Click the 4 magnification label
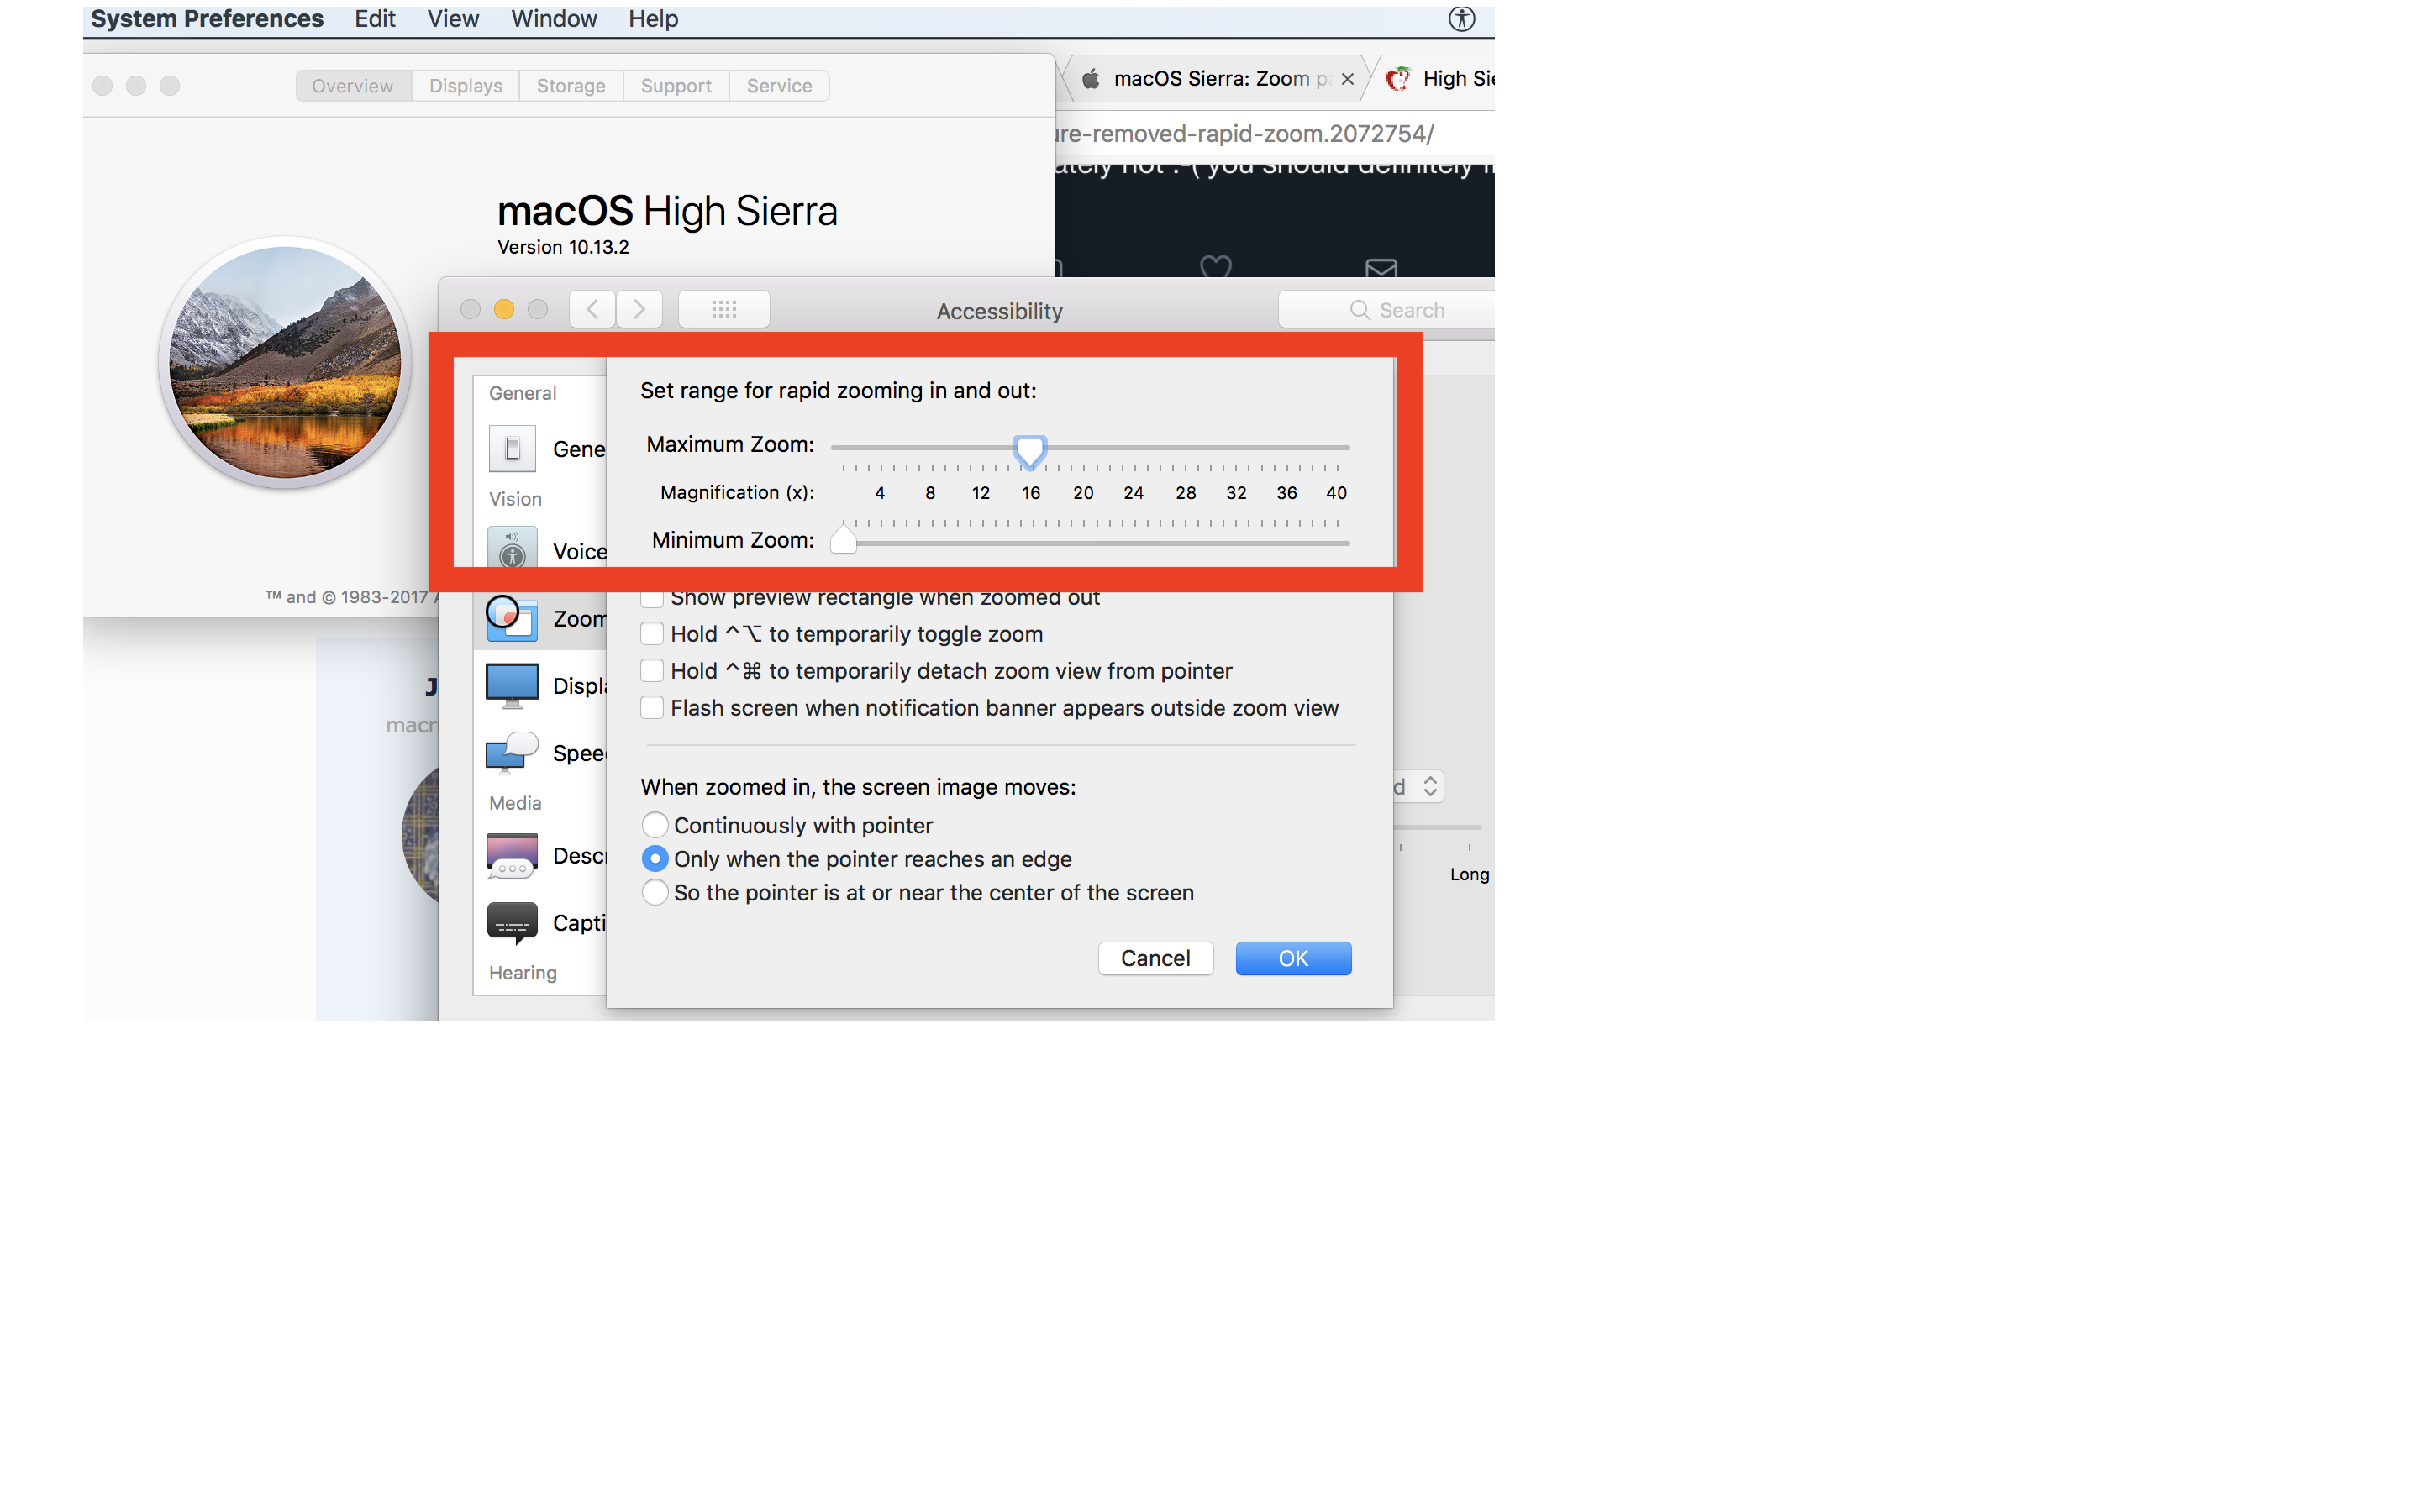Viewport: 2420px width, 1512px height. [x=879, y=493]
